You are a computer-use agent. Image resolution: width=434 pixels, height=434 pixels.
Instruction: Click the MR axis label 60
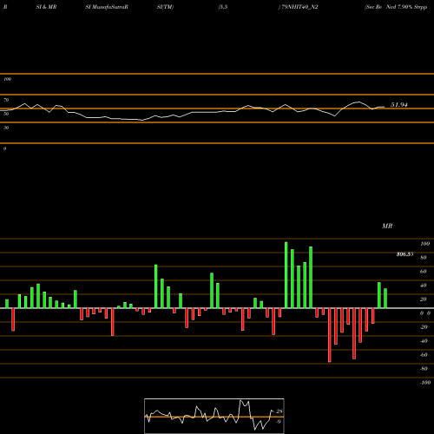click(423, 272)
